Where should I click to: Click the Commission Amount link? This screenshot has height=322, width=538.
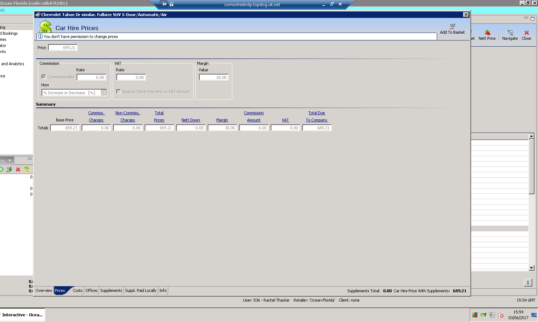[x=254, y=116]
